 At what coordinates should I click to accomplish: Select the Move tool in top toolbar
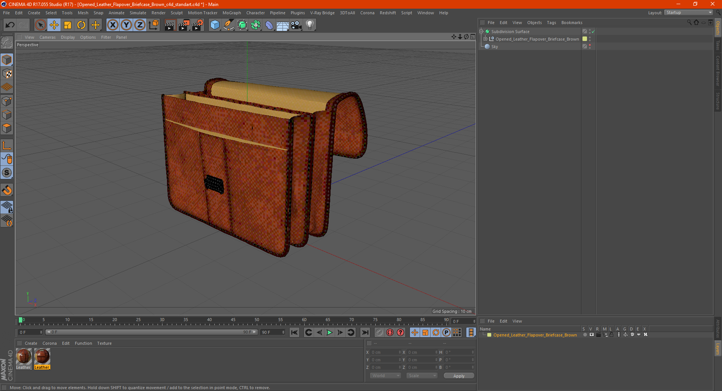[x=54, y=25]
